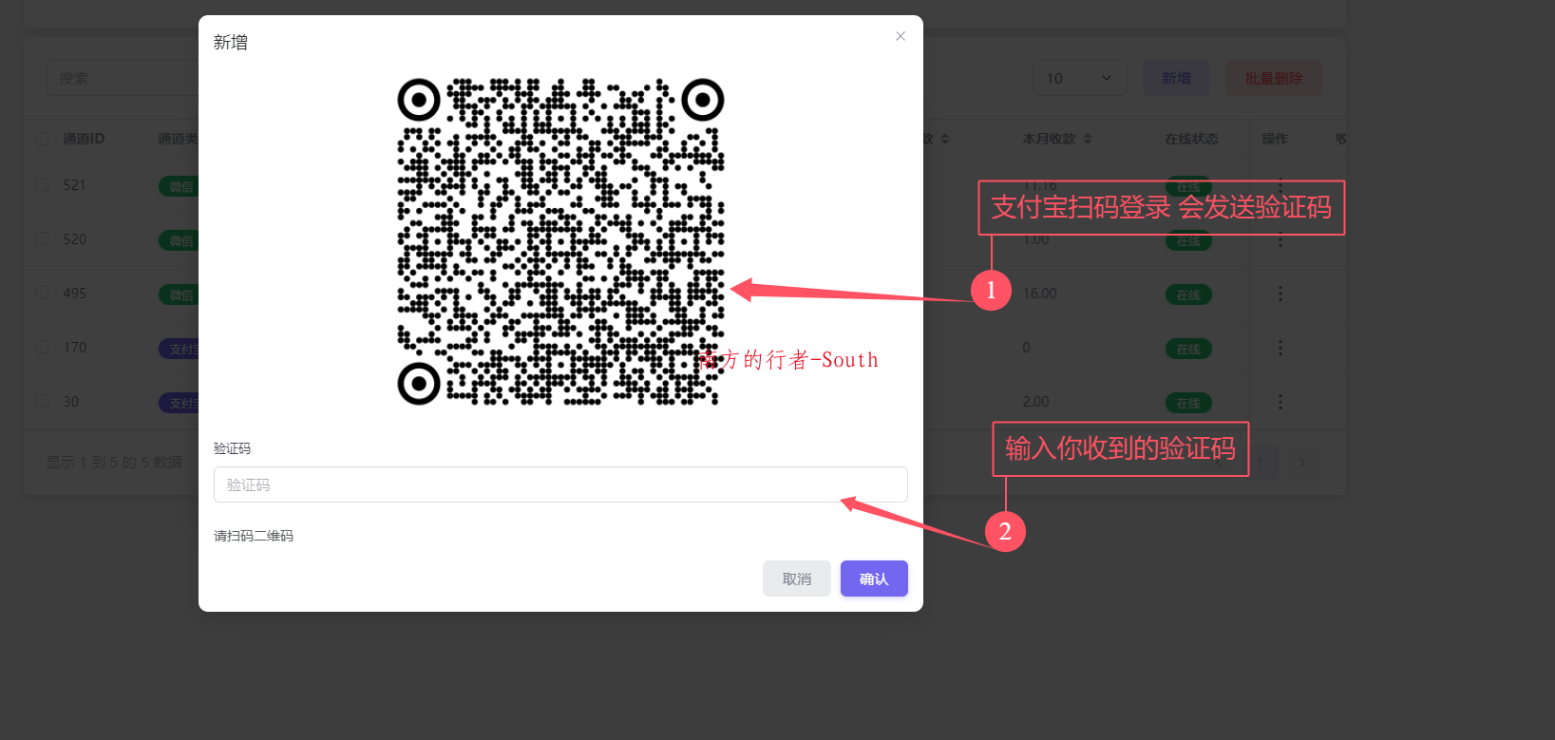
Task: Click the 在线 status badge for row 170
Action: (x=1188, y=350)
